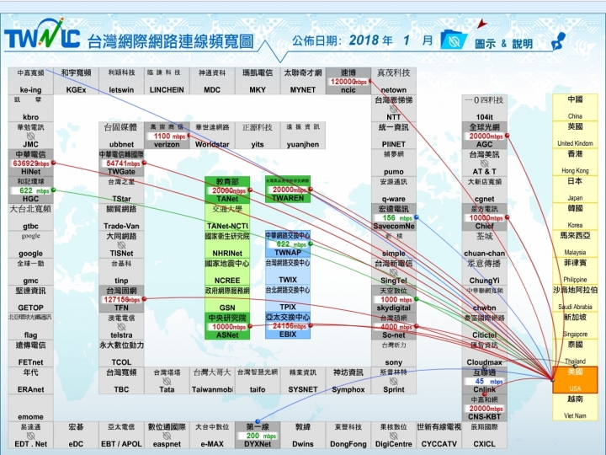Select the Taiwanmobile ISP cell

(212, 381)
